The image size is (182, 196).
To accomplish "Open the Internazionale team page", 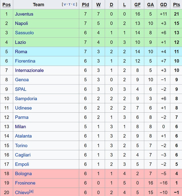I will coord(29,70).
